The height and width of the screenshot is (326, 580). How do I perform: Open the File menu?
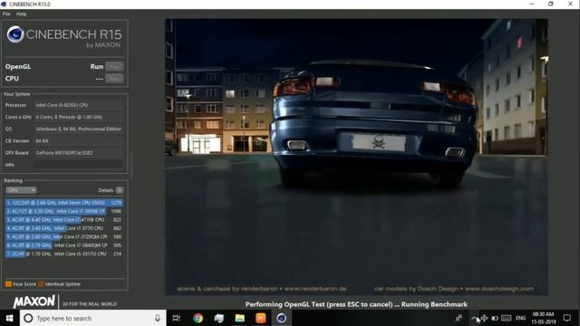6,14
